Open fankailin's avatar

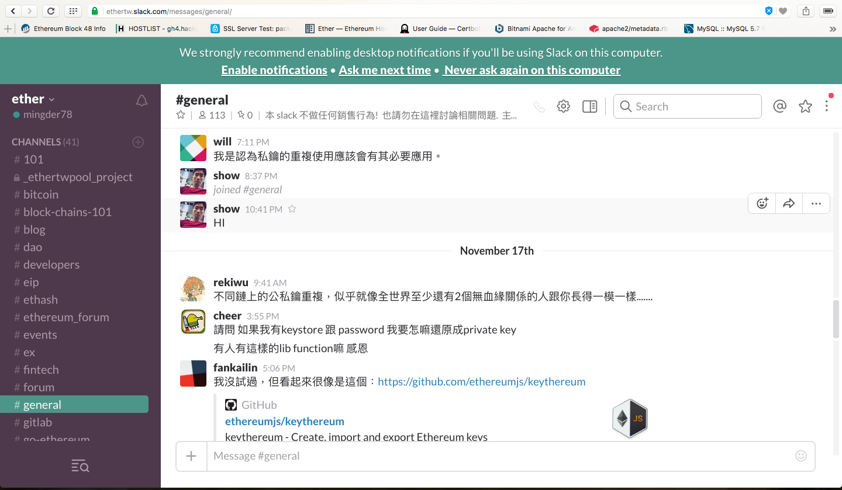[x=193, y=374]
